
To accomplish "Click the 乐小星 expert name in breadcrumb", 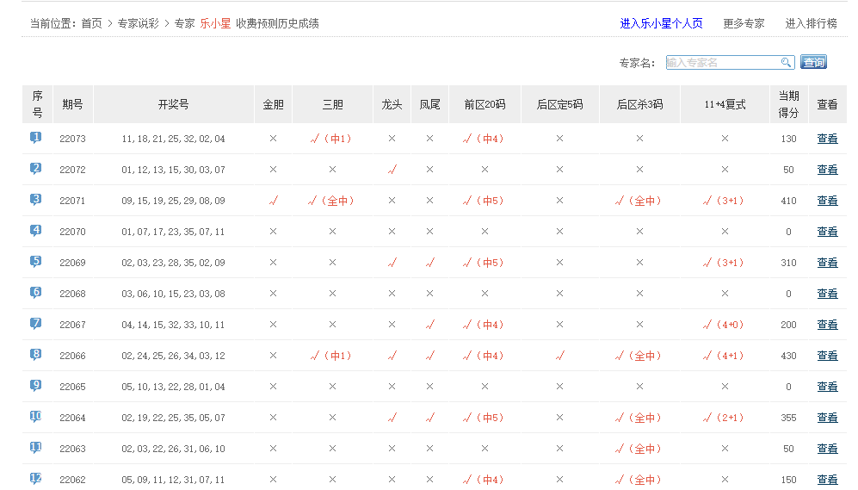I will pyautogui.click(x=215, y=23).
